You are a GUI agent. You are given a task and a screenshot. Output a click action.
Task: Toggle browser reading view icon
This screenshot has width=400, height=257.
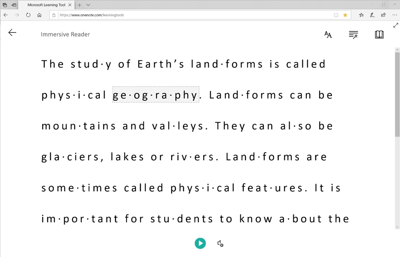336,15
